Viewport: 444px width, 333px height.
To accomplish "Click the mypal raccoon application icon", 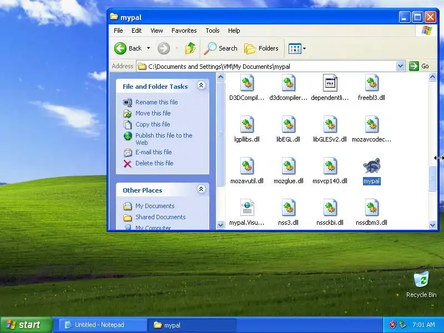I will (x=371, y=166).
